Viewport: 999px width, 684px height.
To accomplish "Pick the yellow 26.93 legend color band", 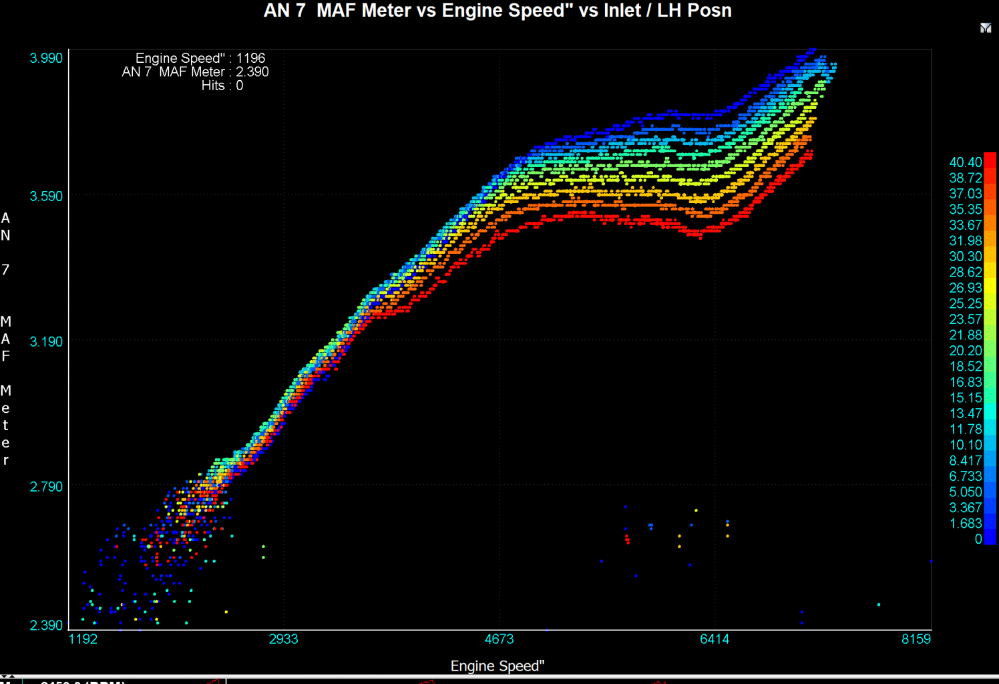I will 990,288.
